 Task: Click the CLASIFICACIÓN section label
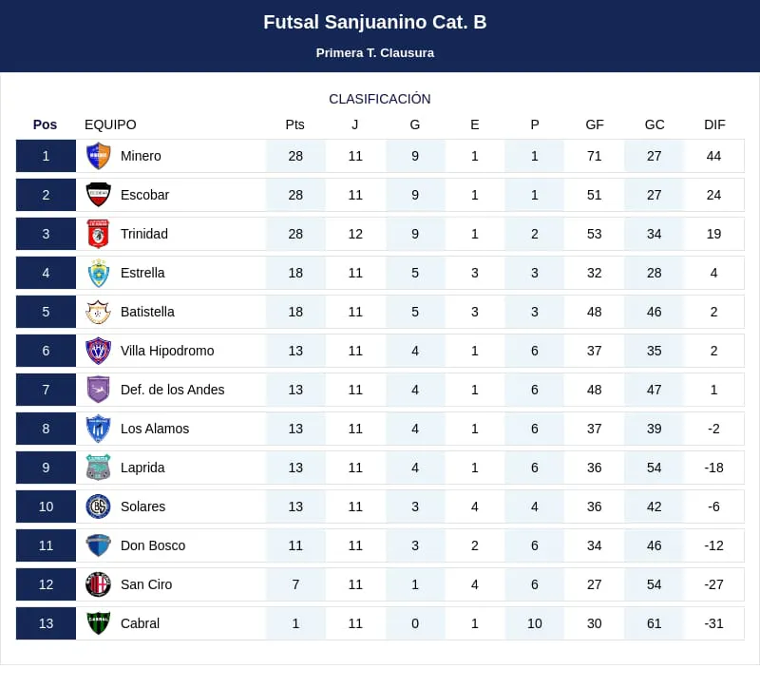point(380,99)
